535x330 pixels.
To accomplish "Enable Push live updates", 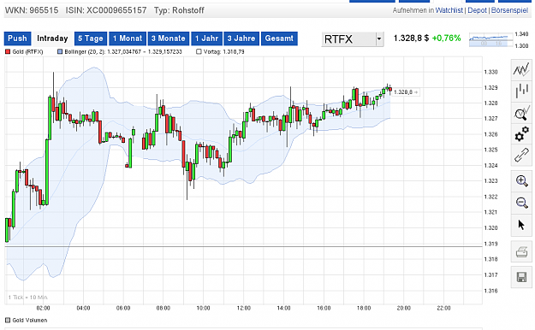I will click(17, 38).
